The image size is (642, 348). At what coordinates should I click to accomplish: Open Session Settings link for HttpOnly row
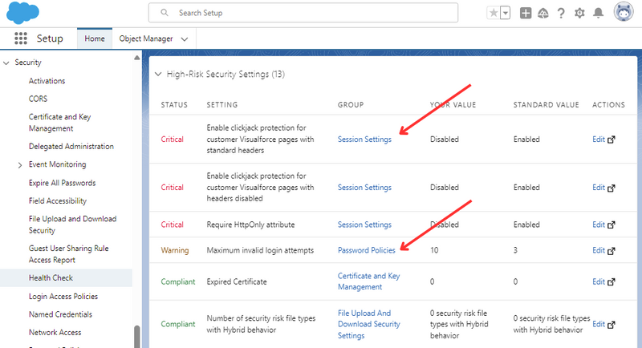(x=364, y=225)
